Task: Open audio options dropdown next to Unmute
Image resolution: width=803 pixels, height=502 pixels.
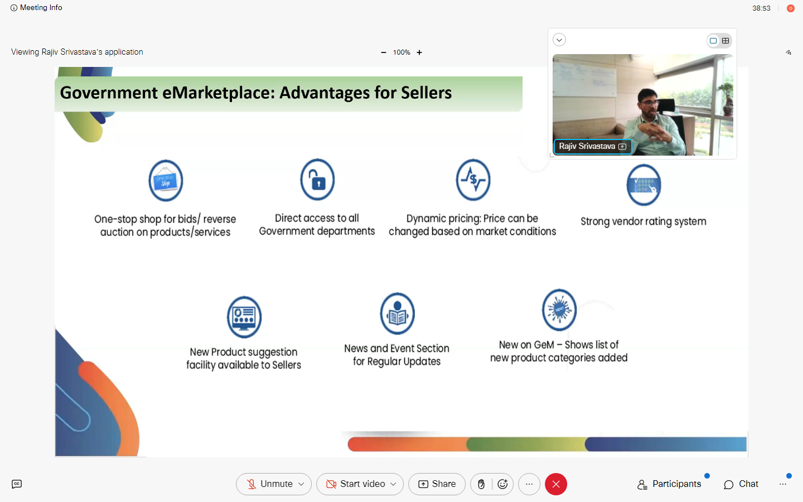Action: click(302, 484)
